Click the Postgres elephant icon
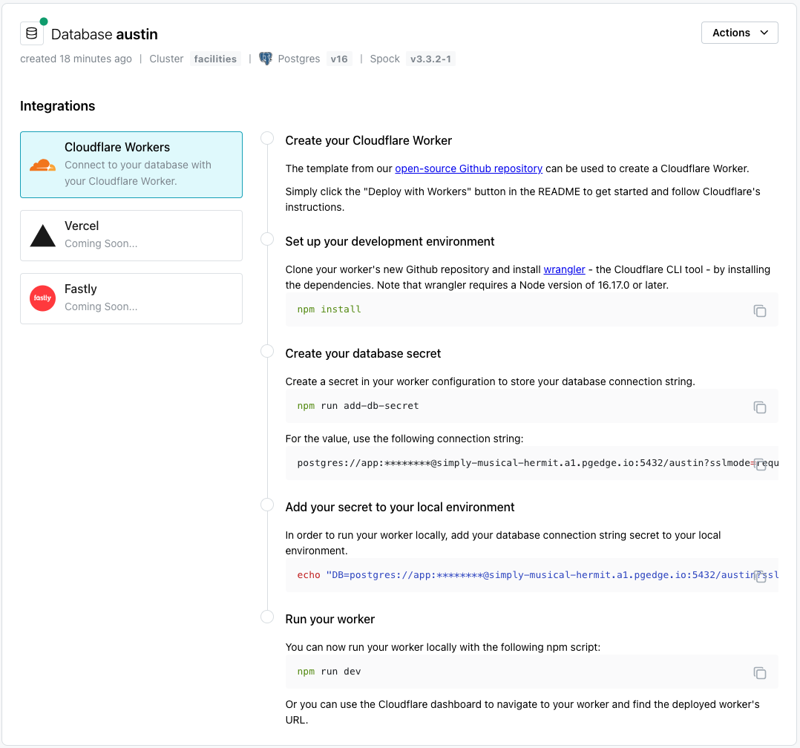The image size is (800, 748). pos(266,58)
